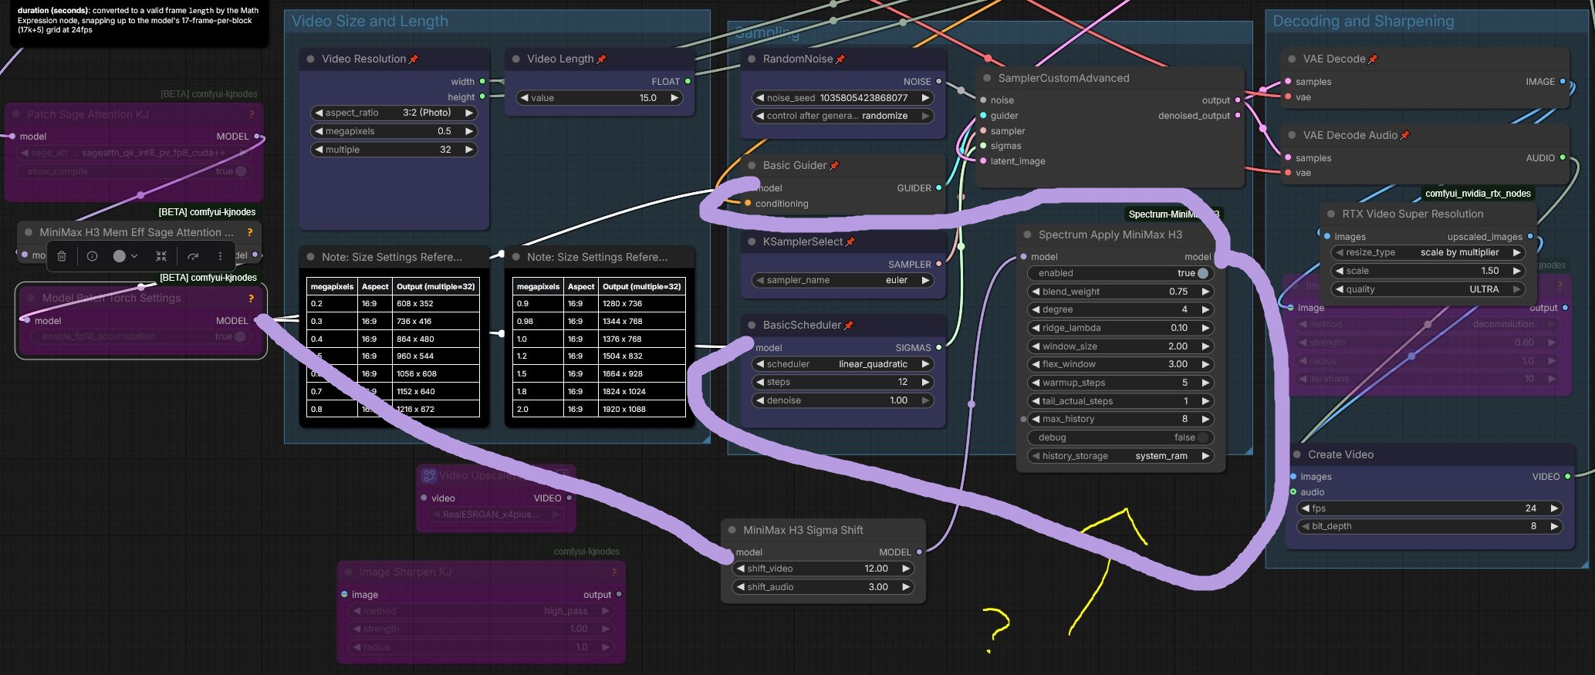
Task: Toggle allow_compile switch
Action: click(241, 171)
